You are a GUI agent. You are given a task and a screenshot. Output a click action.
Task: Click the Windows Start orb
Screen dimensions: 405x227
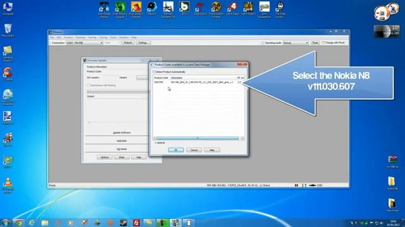click(x=6, y=223)
